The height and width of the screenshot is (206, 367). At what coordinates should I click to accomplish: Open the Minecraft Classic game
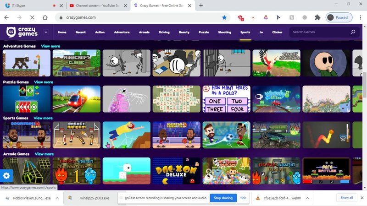(x=77, y=63)
